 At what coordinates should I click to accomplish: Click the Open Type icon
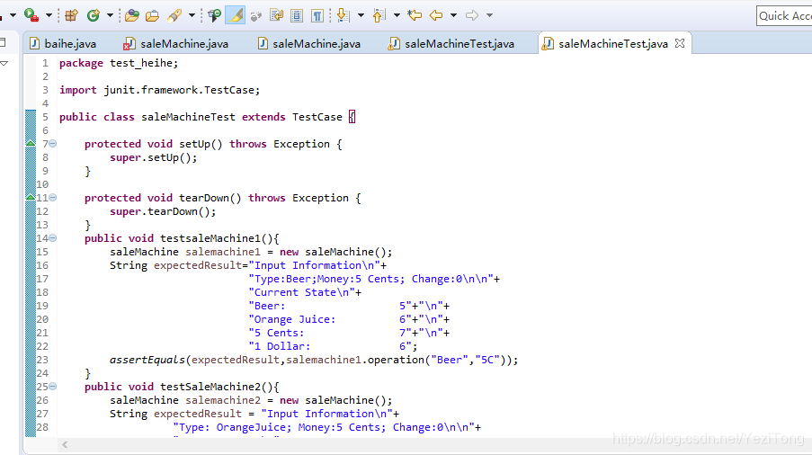coord(132,15)
